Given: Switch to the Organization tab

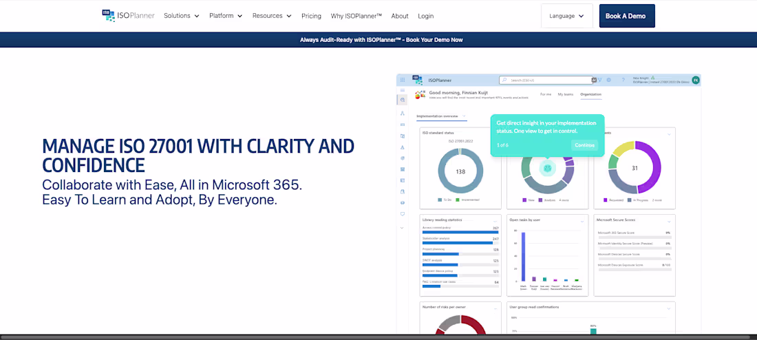Looking at the screenshot, I should [591, 94].
